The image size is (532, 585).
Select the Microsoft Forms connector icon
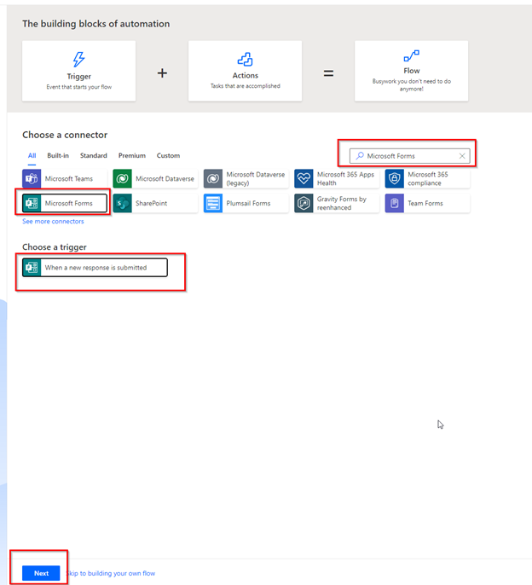click(32, 203)
